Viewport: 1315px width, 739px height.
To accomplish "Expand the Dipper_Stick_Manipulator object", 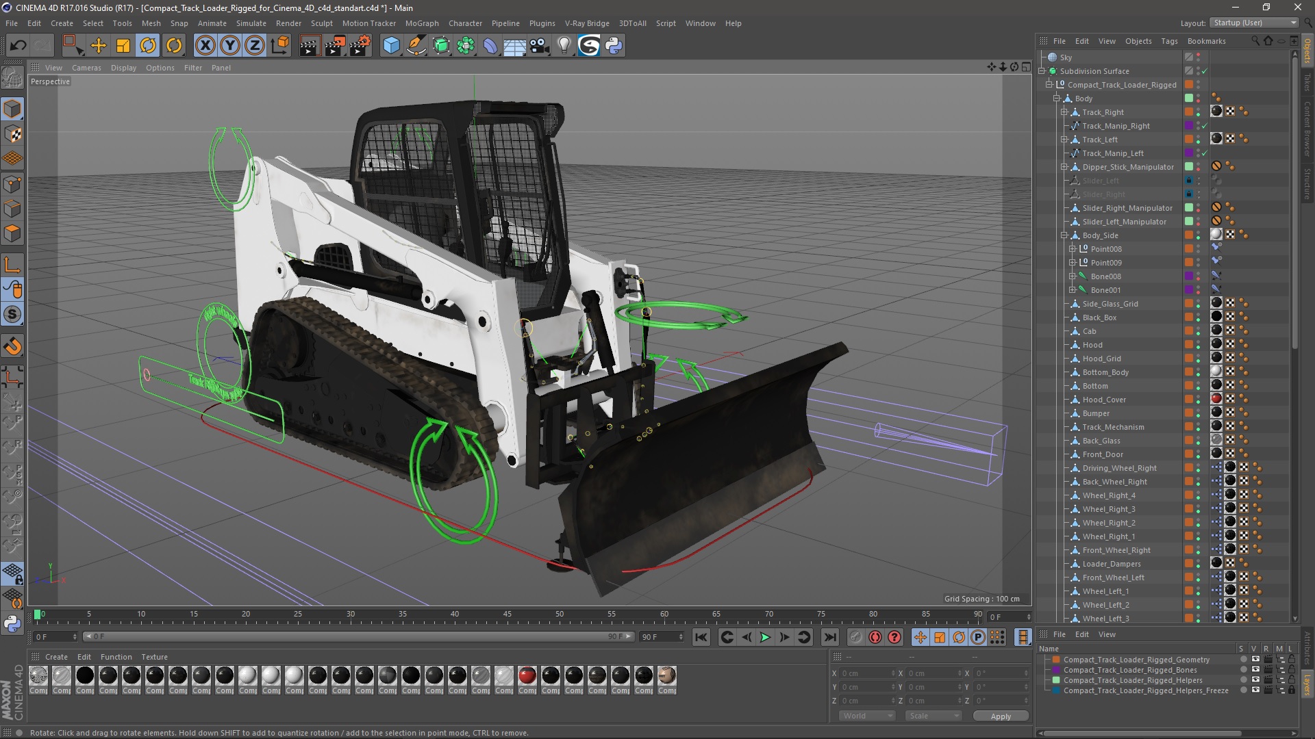I will pyautogui.click(x=1064, y=167).
